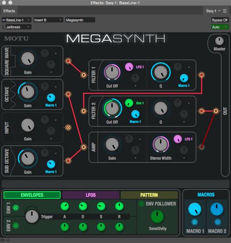Click the Env Follower Sensitivity knob
The height and width of the screenshot is (243, 231).
[x=157, y=217]
